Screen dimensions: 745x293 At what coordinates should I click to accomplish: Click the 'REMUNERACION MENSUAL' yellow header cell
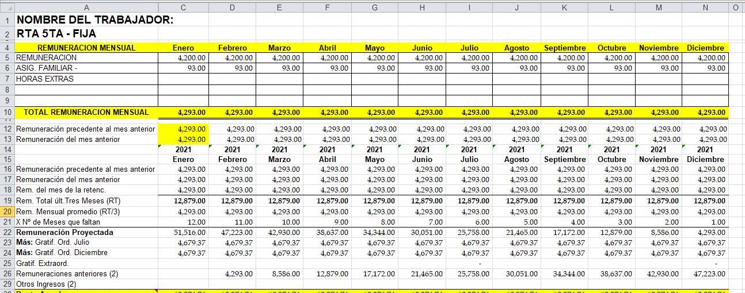click(86, 48)
